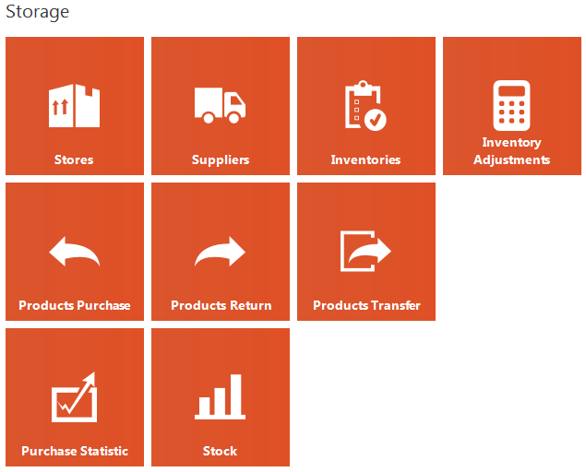Screen dimensions: 586x472
Task: Click the Purchase Statistic line chart icon
Action: (74, 397)
